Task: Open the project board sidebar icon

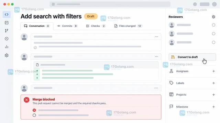Action: point(7,23)
